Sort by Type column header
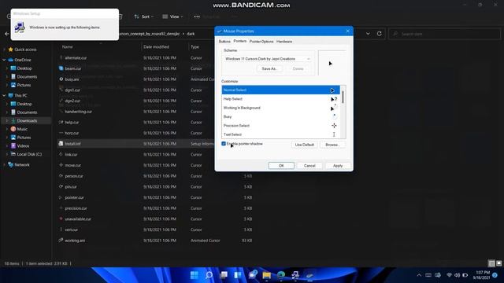Screen dimensions: 504x283 (x=195, y=47)
